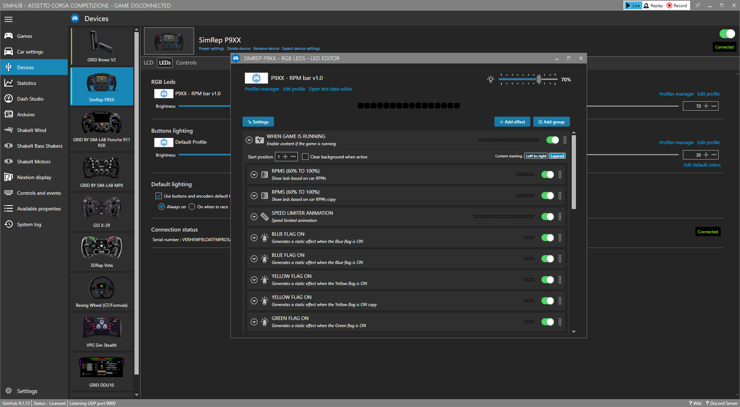Click the SimHub logo next to Devices header
This screenshot has width=740, height=407.
point(75,19)
